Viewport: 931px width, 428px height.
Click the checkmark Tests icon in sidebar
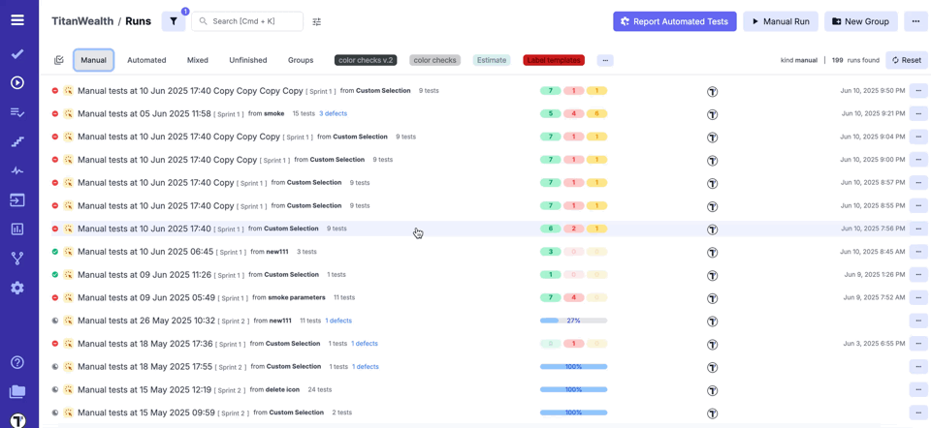click(x=17, y=54)
